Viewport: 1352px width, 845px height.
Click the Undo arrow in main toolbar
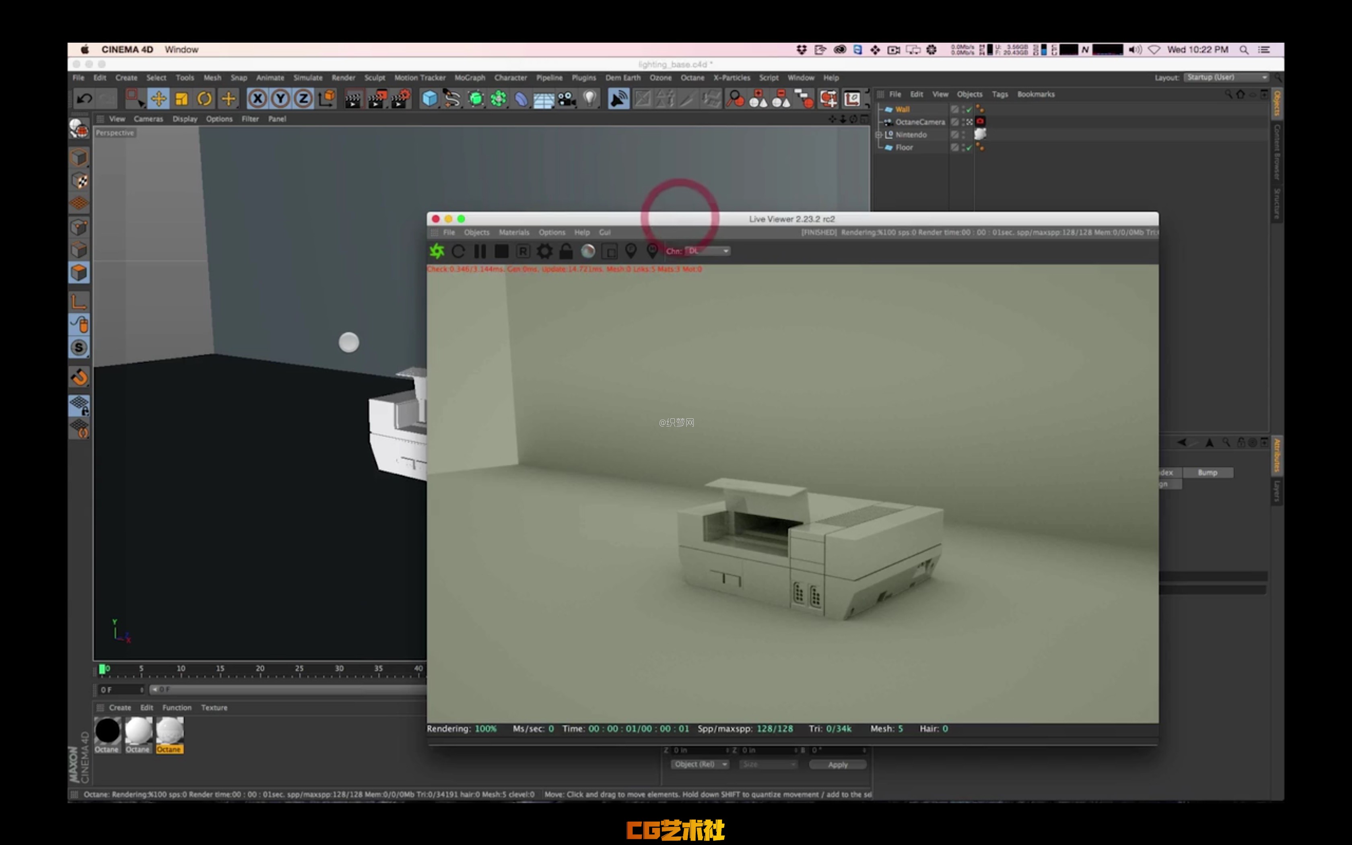pos(84,99)
